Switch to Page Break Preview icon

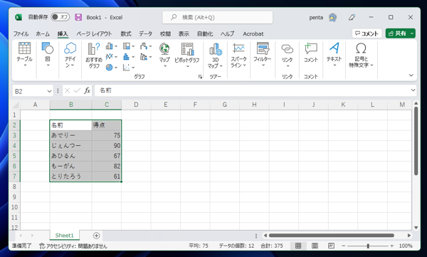point(331,246)
